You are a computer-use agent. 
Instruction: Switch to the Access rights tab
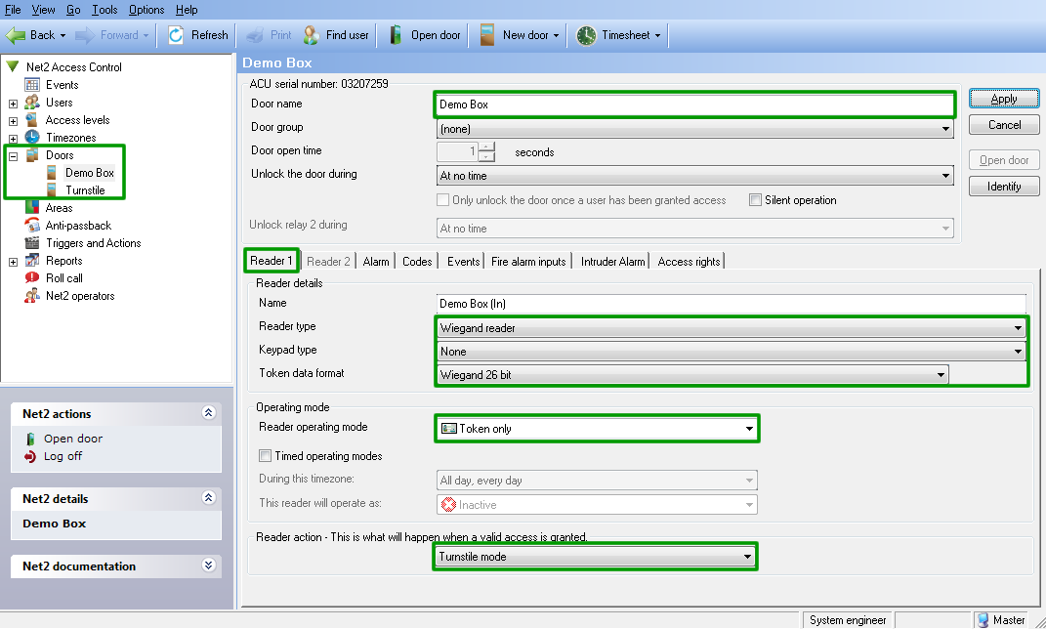689,262
